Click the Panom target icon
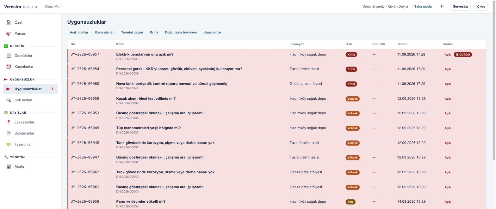Image resolution: width=496 pixels, height=209 pixels. (9, 33)
